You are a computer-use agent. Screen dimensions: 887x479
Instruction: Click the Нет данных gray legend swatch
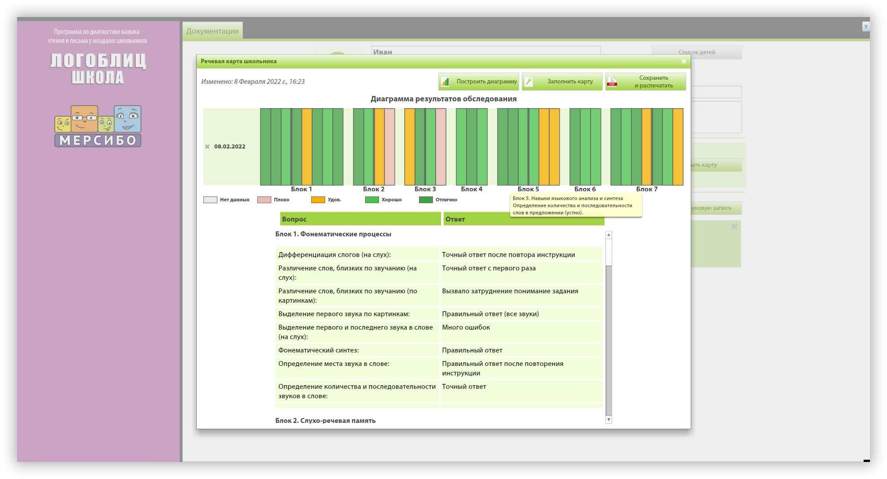click(x=210, y=200)
